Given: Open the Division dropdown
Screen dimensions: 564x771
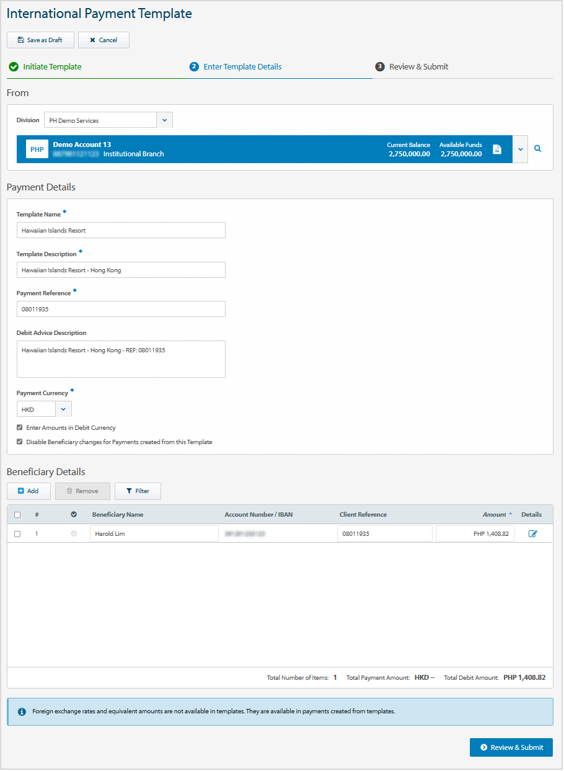Looking at the screenshot, I should click(164, 120).
